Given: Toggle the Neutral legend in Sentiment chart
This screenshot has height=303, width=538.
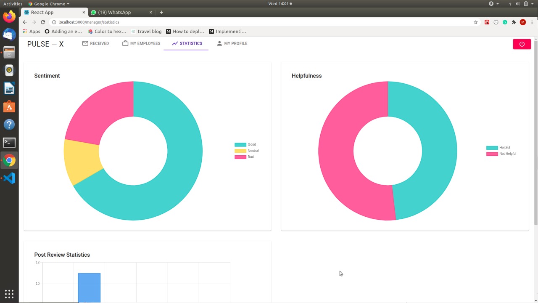Looking at the screenshot, I should pos(247,151).
